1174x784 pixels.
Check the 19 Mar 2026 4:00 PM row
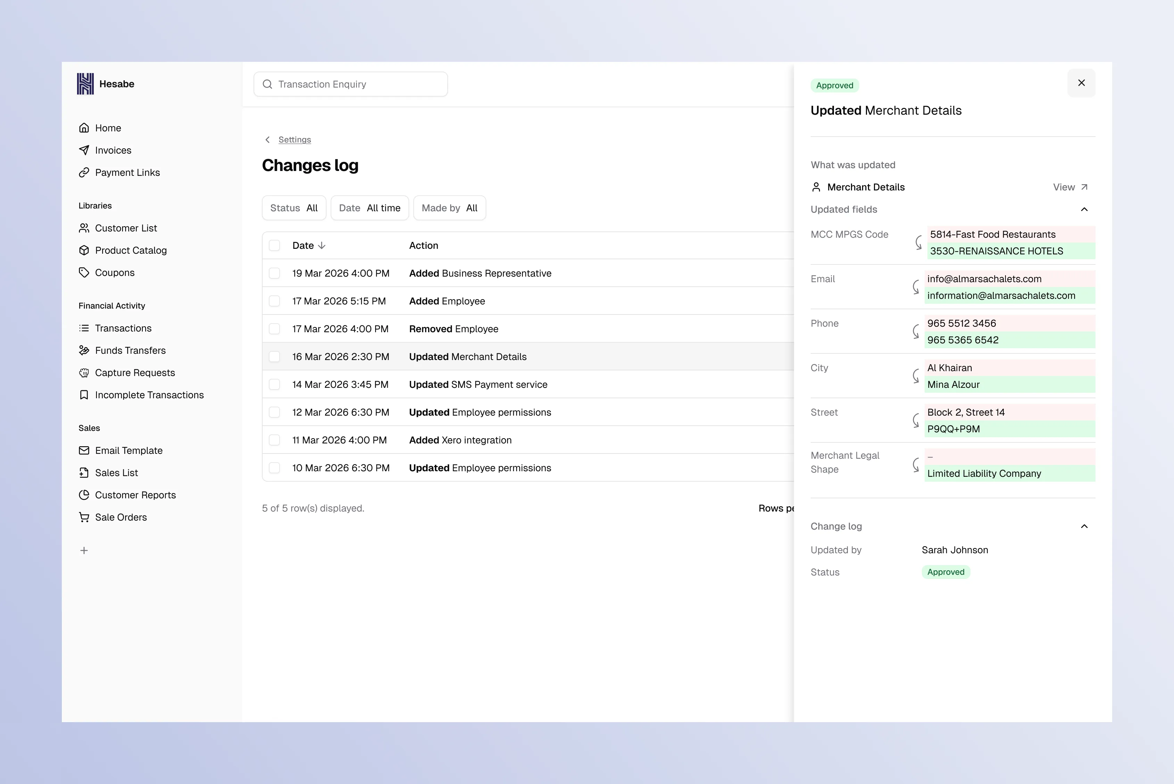pos(274,273)
